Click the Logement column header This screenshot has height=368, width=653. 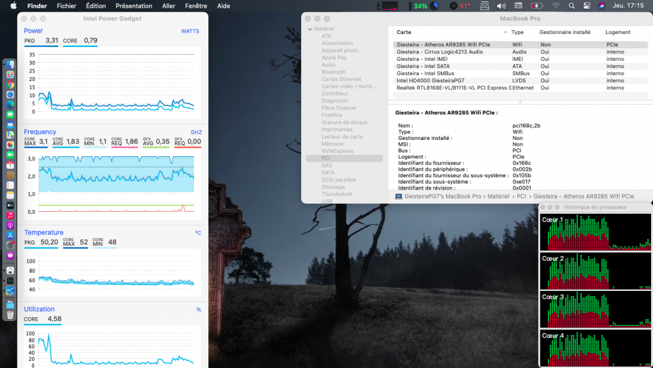point(618,32)
